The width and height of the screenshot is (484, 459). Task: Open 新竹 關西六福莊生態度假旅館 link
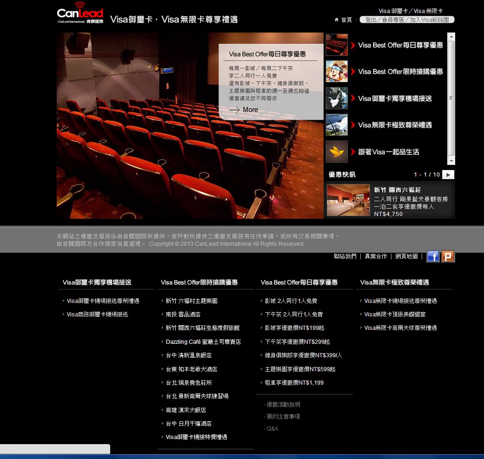(203, 328)
